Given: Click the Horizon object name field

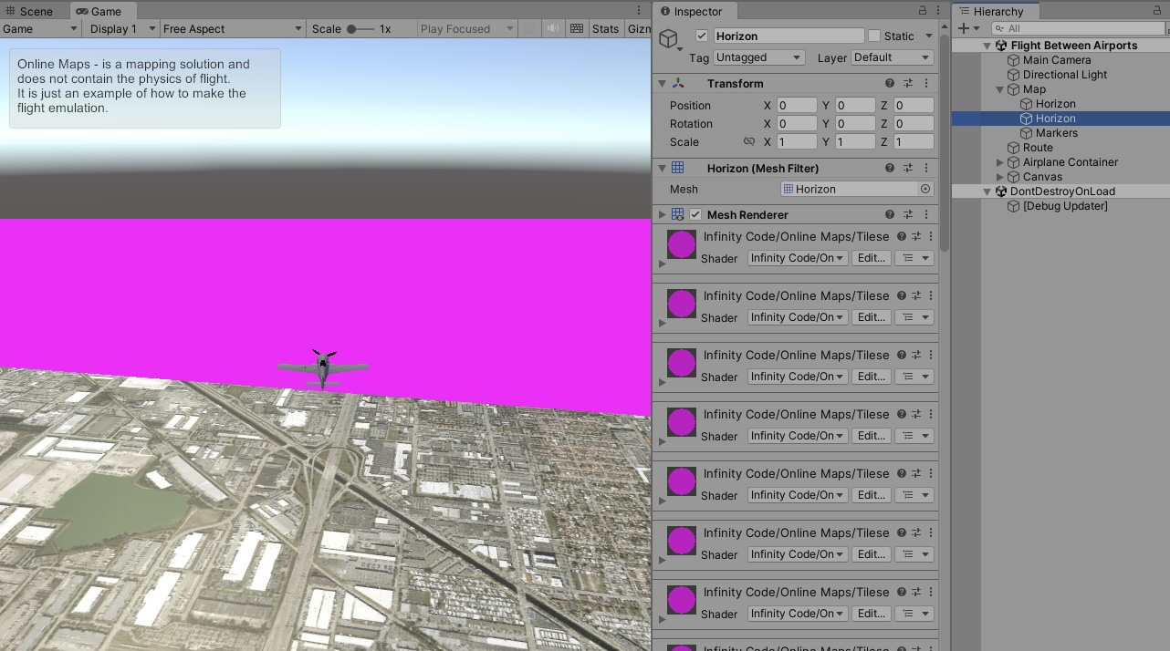Looking at the screenshot, I should coord(788,36).
